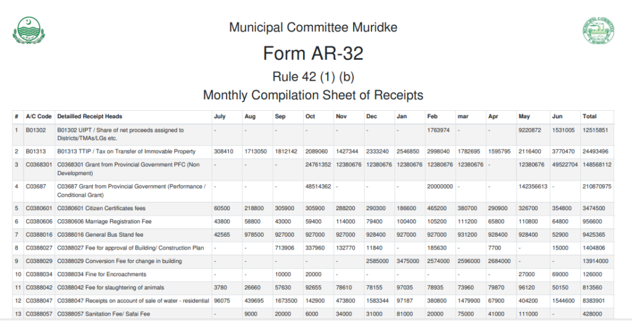This screenshot has height=321, width=632.
Task: Select the Form AR-32 heading
Action: (x=313, y=54)
